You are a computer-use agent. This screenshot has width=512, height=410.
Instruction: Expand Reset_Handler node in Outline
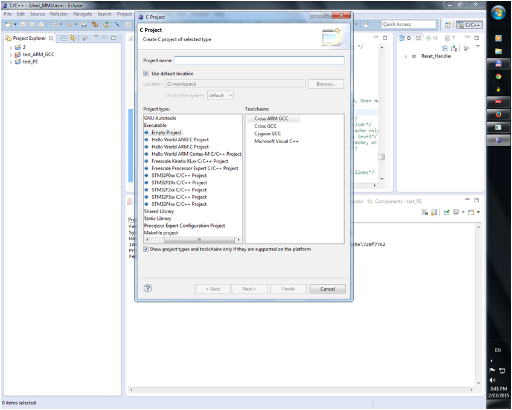(406, 57)
